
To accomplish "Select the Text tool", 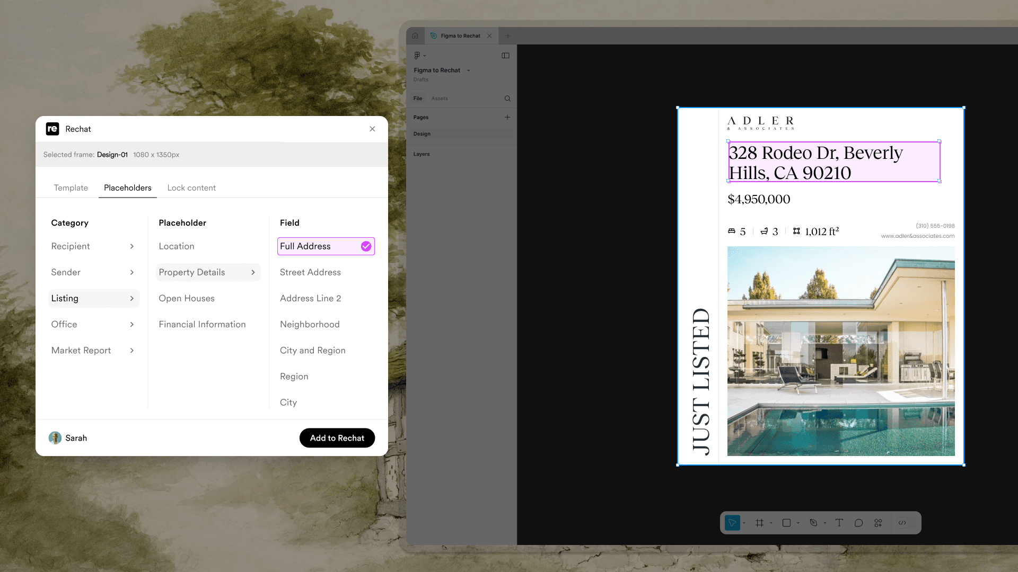I will 839,523.
